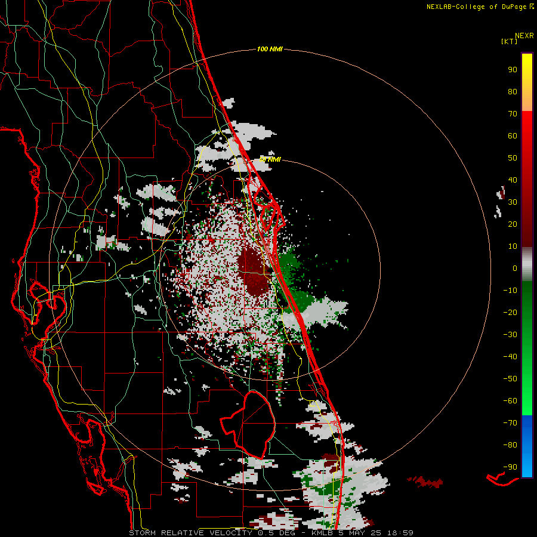537x537 pixels.
Task: Click the KMLB radar site identifier
Action: [322, 533]
